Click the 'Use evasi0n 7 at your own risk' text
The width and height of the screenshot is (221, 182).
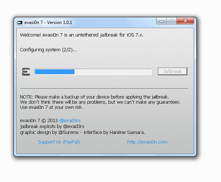coord(51,107)
